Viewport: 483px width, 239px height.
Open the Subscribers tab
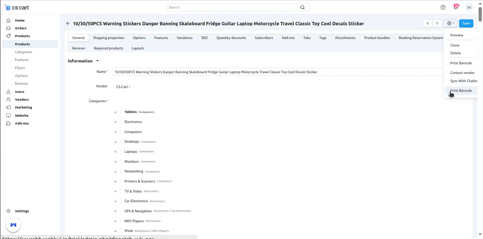264,38
